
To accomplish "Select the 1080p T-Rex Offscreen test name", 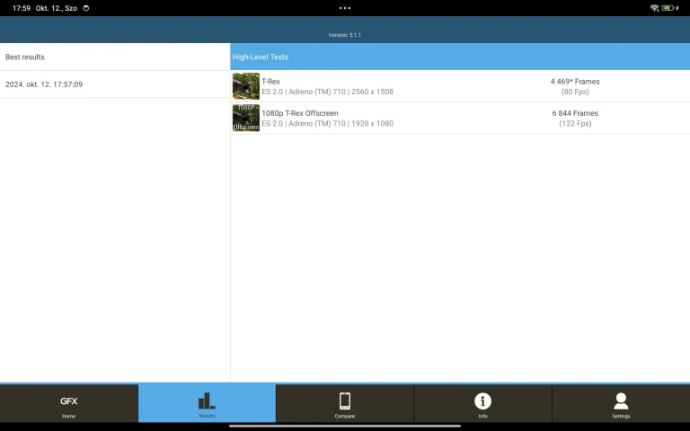I will pos(300,114).
